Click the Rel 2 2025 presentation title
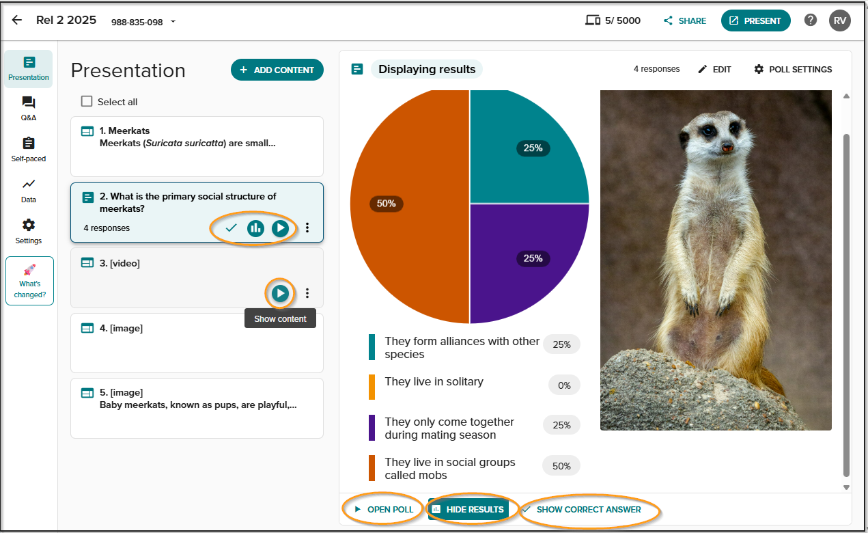 click(x=66, y=20)
